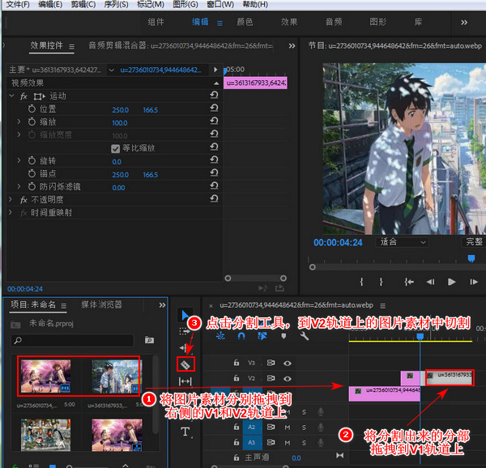Toggle insert-as-nest sequence icon in timeline
Viewport: 486px width, 468px height.
pyautogui.click(x=220, y=336)
